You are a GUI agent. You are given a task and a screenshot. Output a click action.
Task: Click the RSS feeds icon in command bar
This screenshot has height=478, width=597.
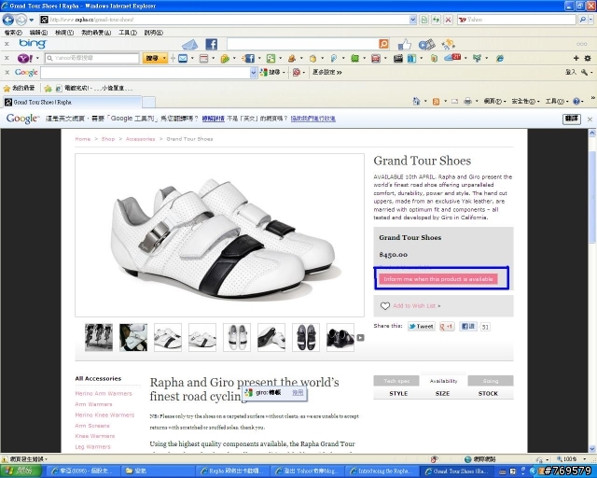[436, 102]
